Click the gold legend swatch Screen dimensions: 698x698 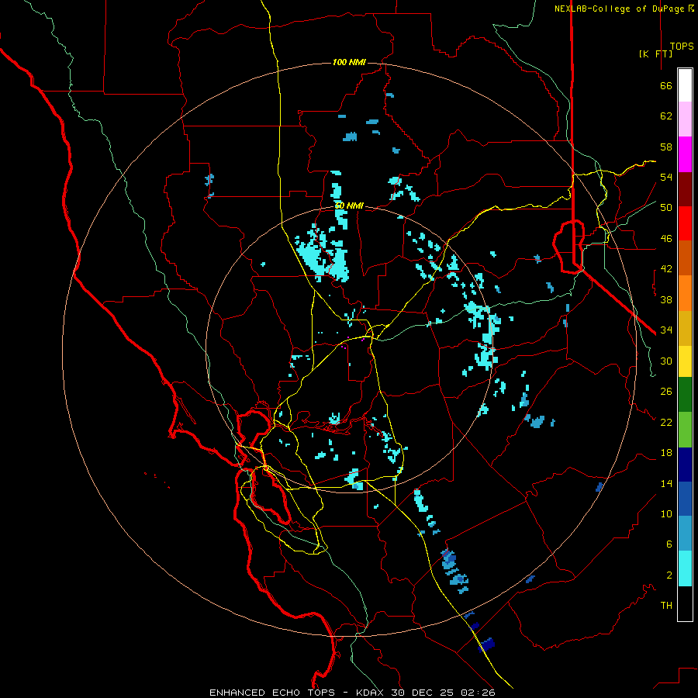(685, 327)
